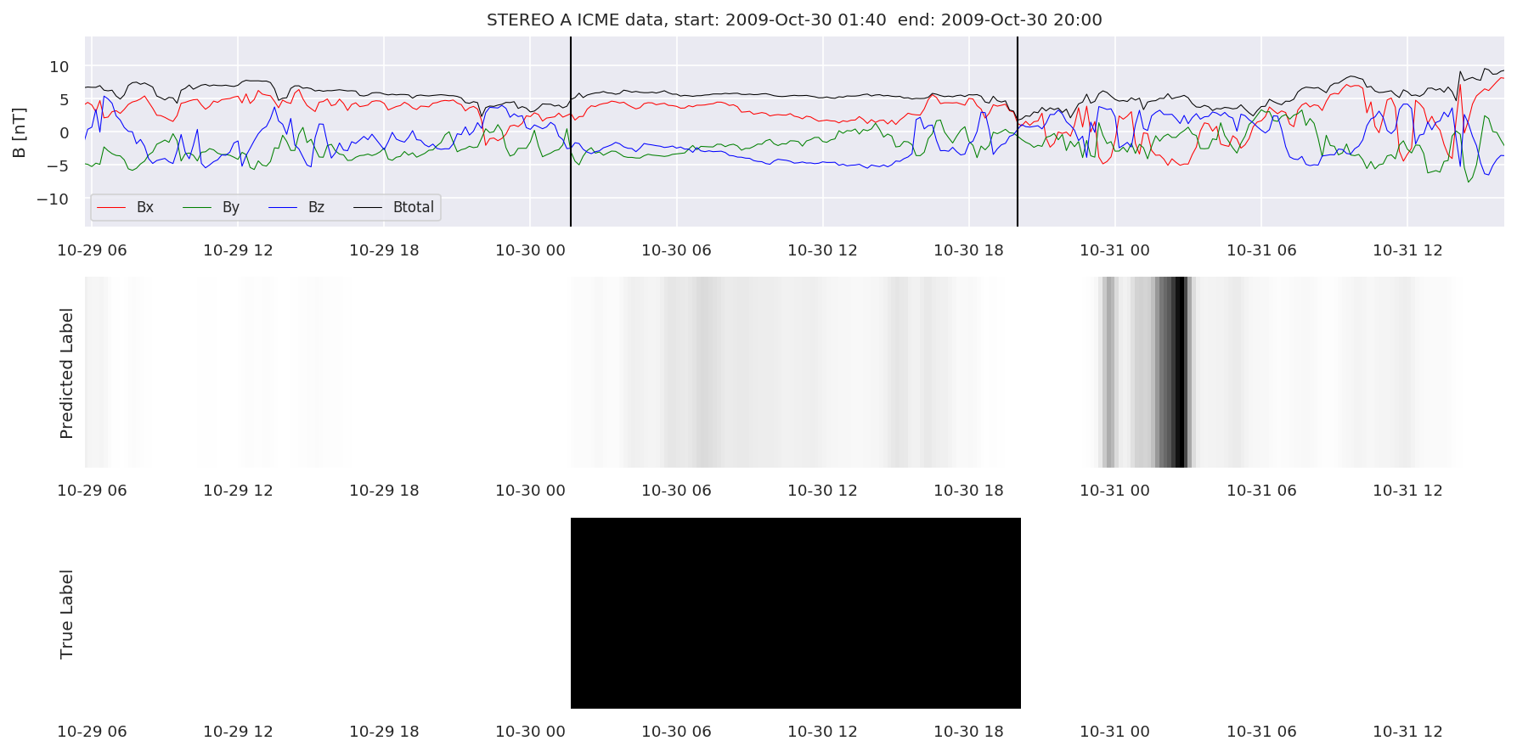Click the True Label axis title
This screenshot has width=1517, height=752.
point(67,614)
